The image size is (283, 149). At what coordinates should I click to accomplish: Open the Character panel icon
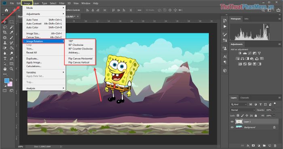tap(225, 57)
